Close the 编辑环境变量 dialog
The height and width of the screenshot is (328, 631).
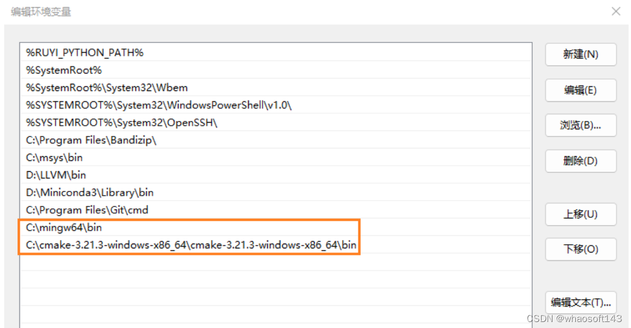coord(615,11)
